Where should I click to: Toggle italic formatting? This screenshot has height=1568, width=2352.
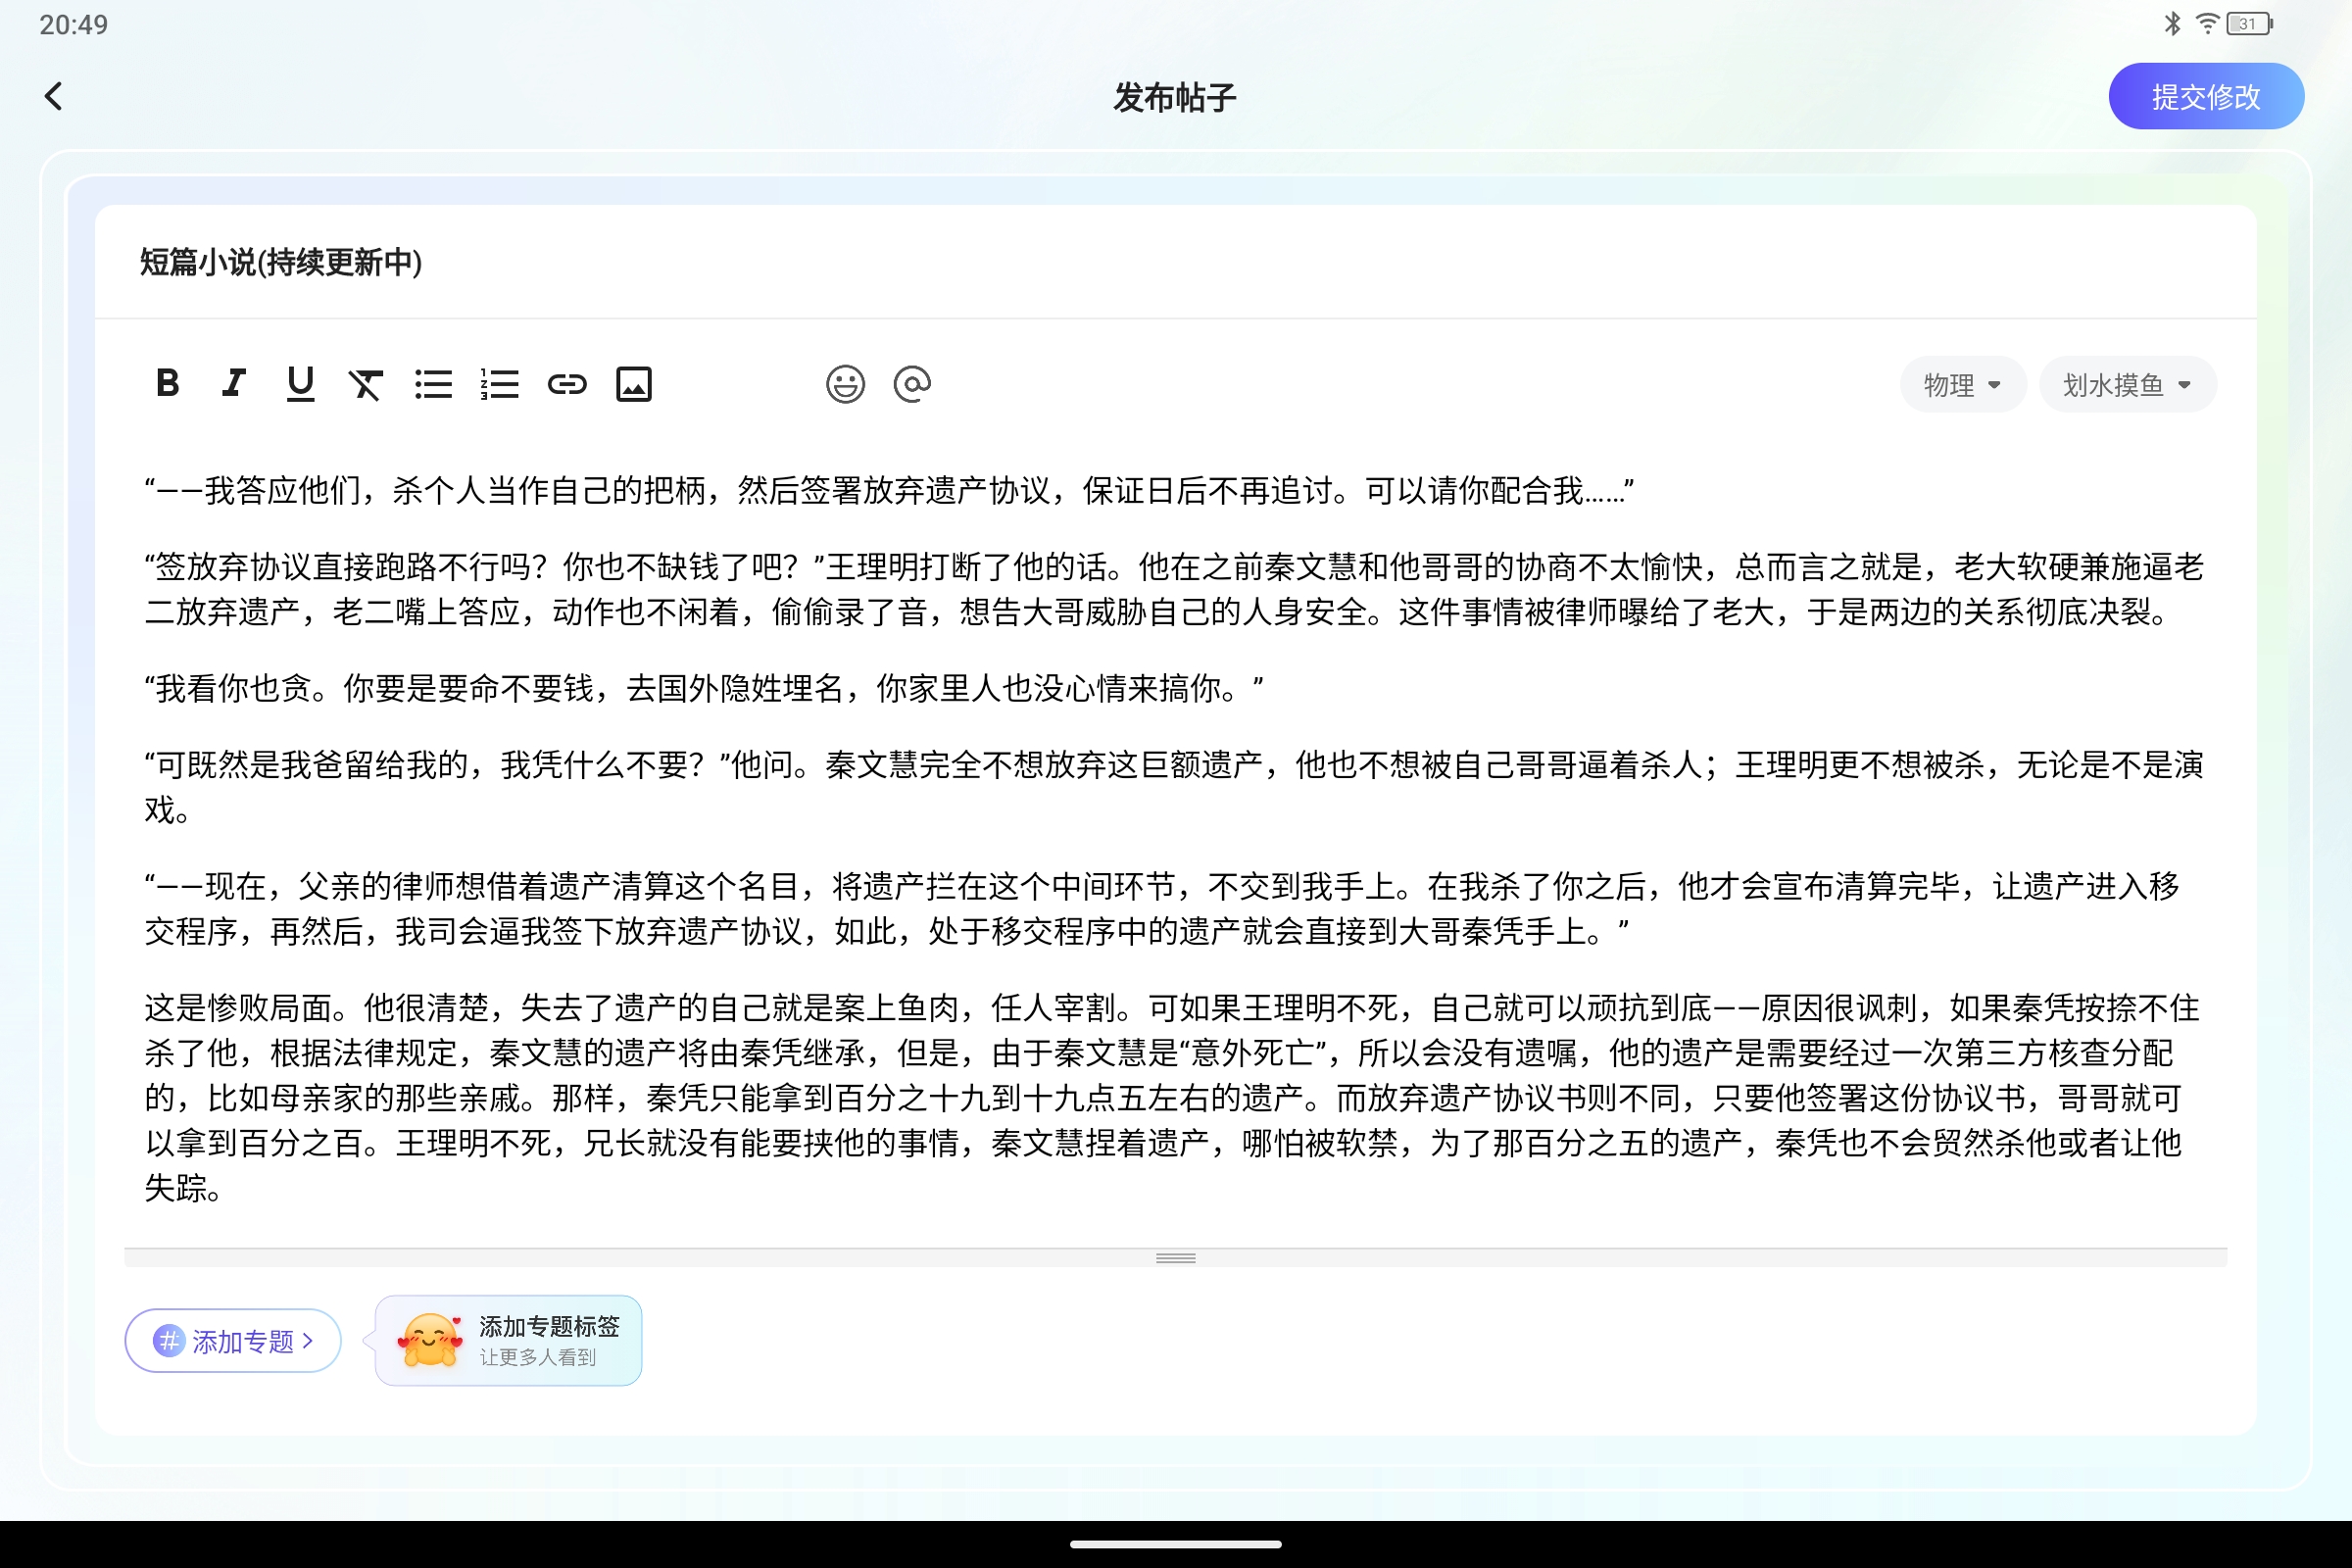pyautogui.click(x=233, y=384)
